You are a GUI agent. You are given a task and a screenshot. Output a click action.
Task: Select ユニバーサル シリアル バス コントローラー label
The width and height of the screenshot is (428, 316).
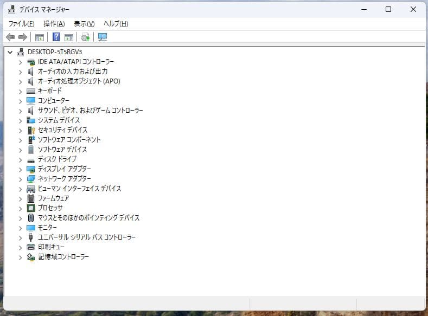pos(87,237)
